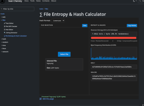Open Hex Editor in sidebar
144x106 pixels.
(8, 30)
